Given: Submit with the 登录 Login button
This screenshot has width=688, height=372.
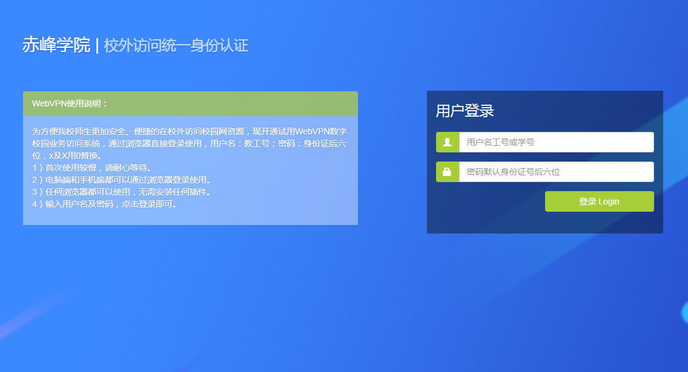Looking at the screenshot, I should click(600, 201).
